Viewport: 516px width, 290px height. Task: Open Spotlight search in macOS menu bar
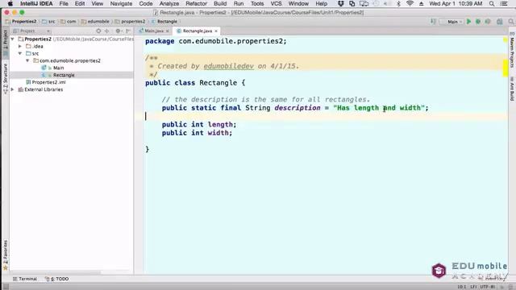tap(492, 3)
